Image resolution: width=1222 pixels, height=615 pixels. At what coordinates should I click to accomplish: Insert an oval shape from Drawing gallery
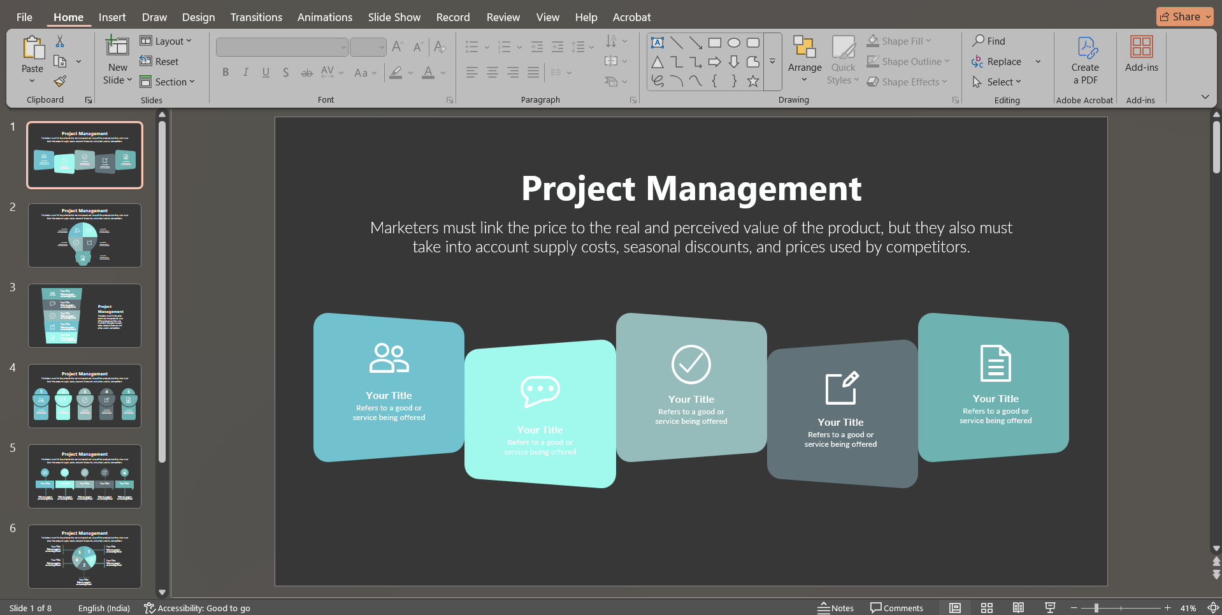(733, 42)
